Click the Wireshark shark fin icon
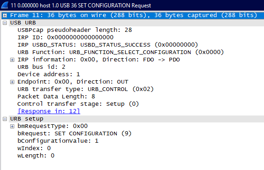 pyautogui.click(x=5, y=5)
